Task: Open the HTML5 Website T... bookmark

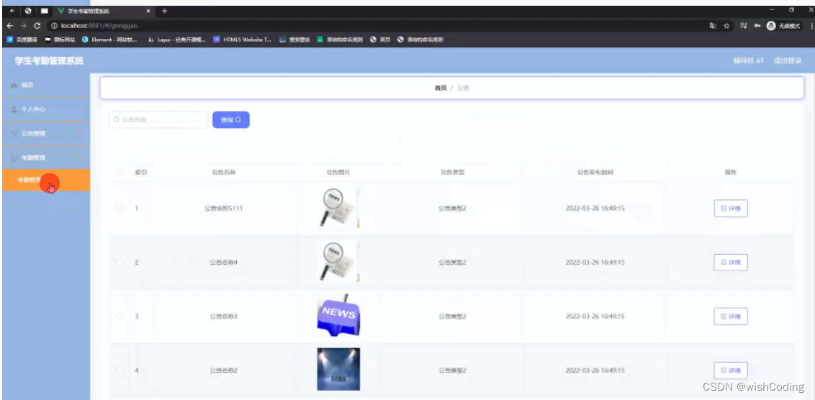Action: (243, 40)
